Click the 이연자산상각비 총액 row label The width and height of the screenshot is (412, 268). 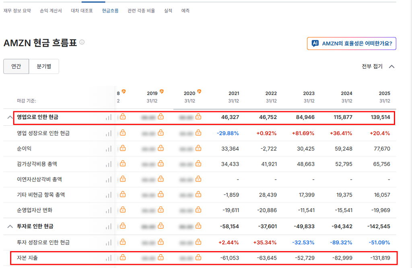(x=39, y=179)
